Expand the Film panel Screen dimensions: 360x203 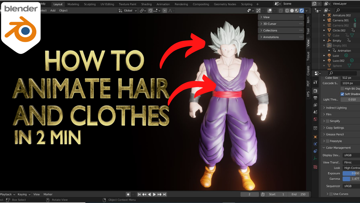(340, 114)
